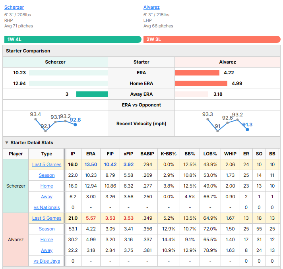The width and height of the screenshot is (283, 269).
Task: Click the WHIP column header
Action: pos(230,154)
